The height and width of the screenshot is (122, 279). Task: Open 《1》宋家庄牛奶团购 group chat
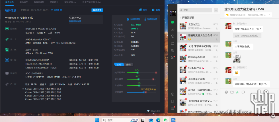click(199, 48)
